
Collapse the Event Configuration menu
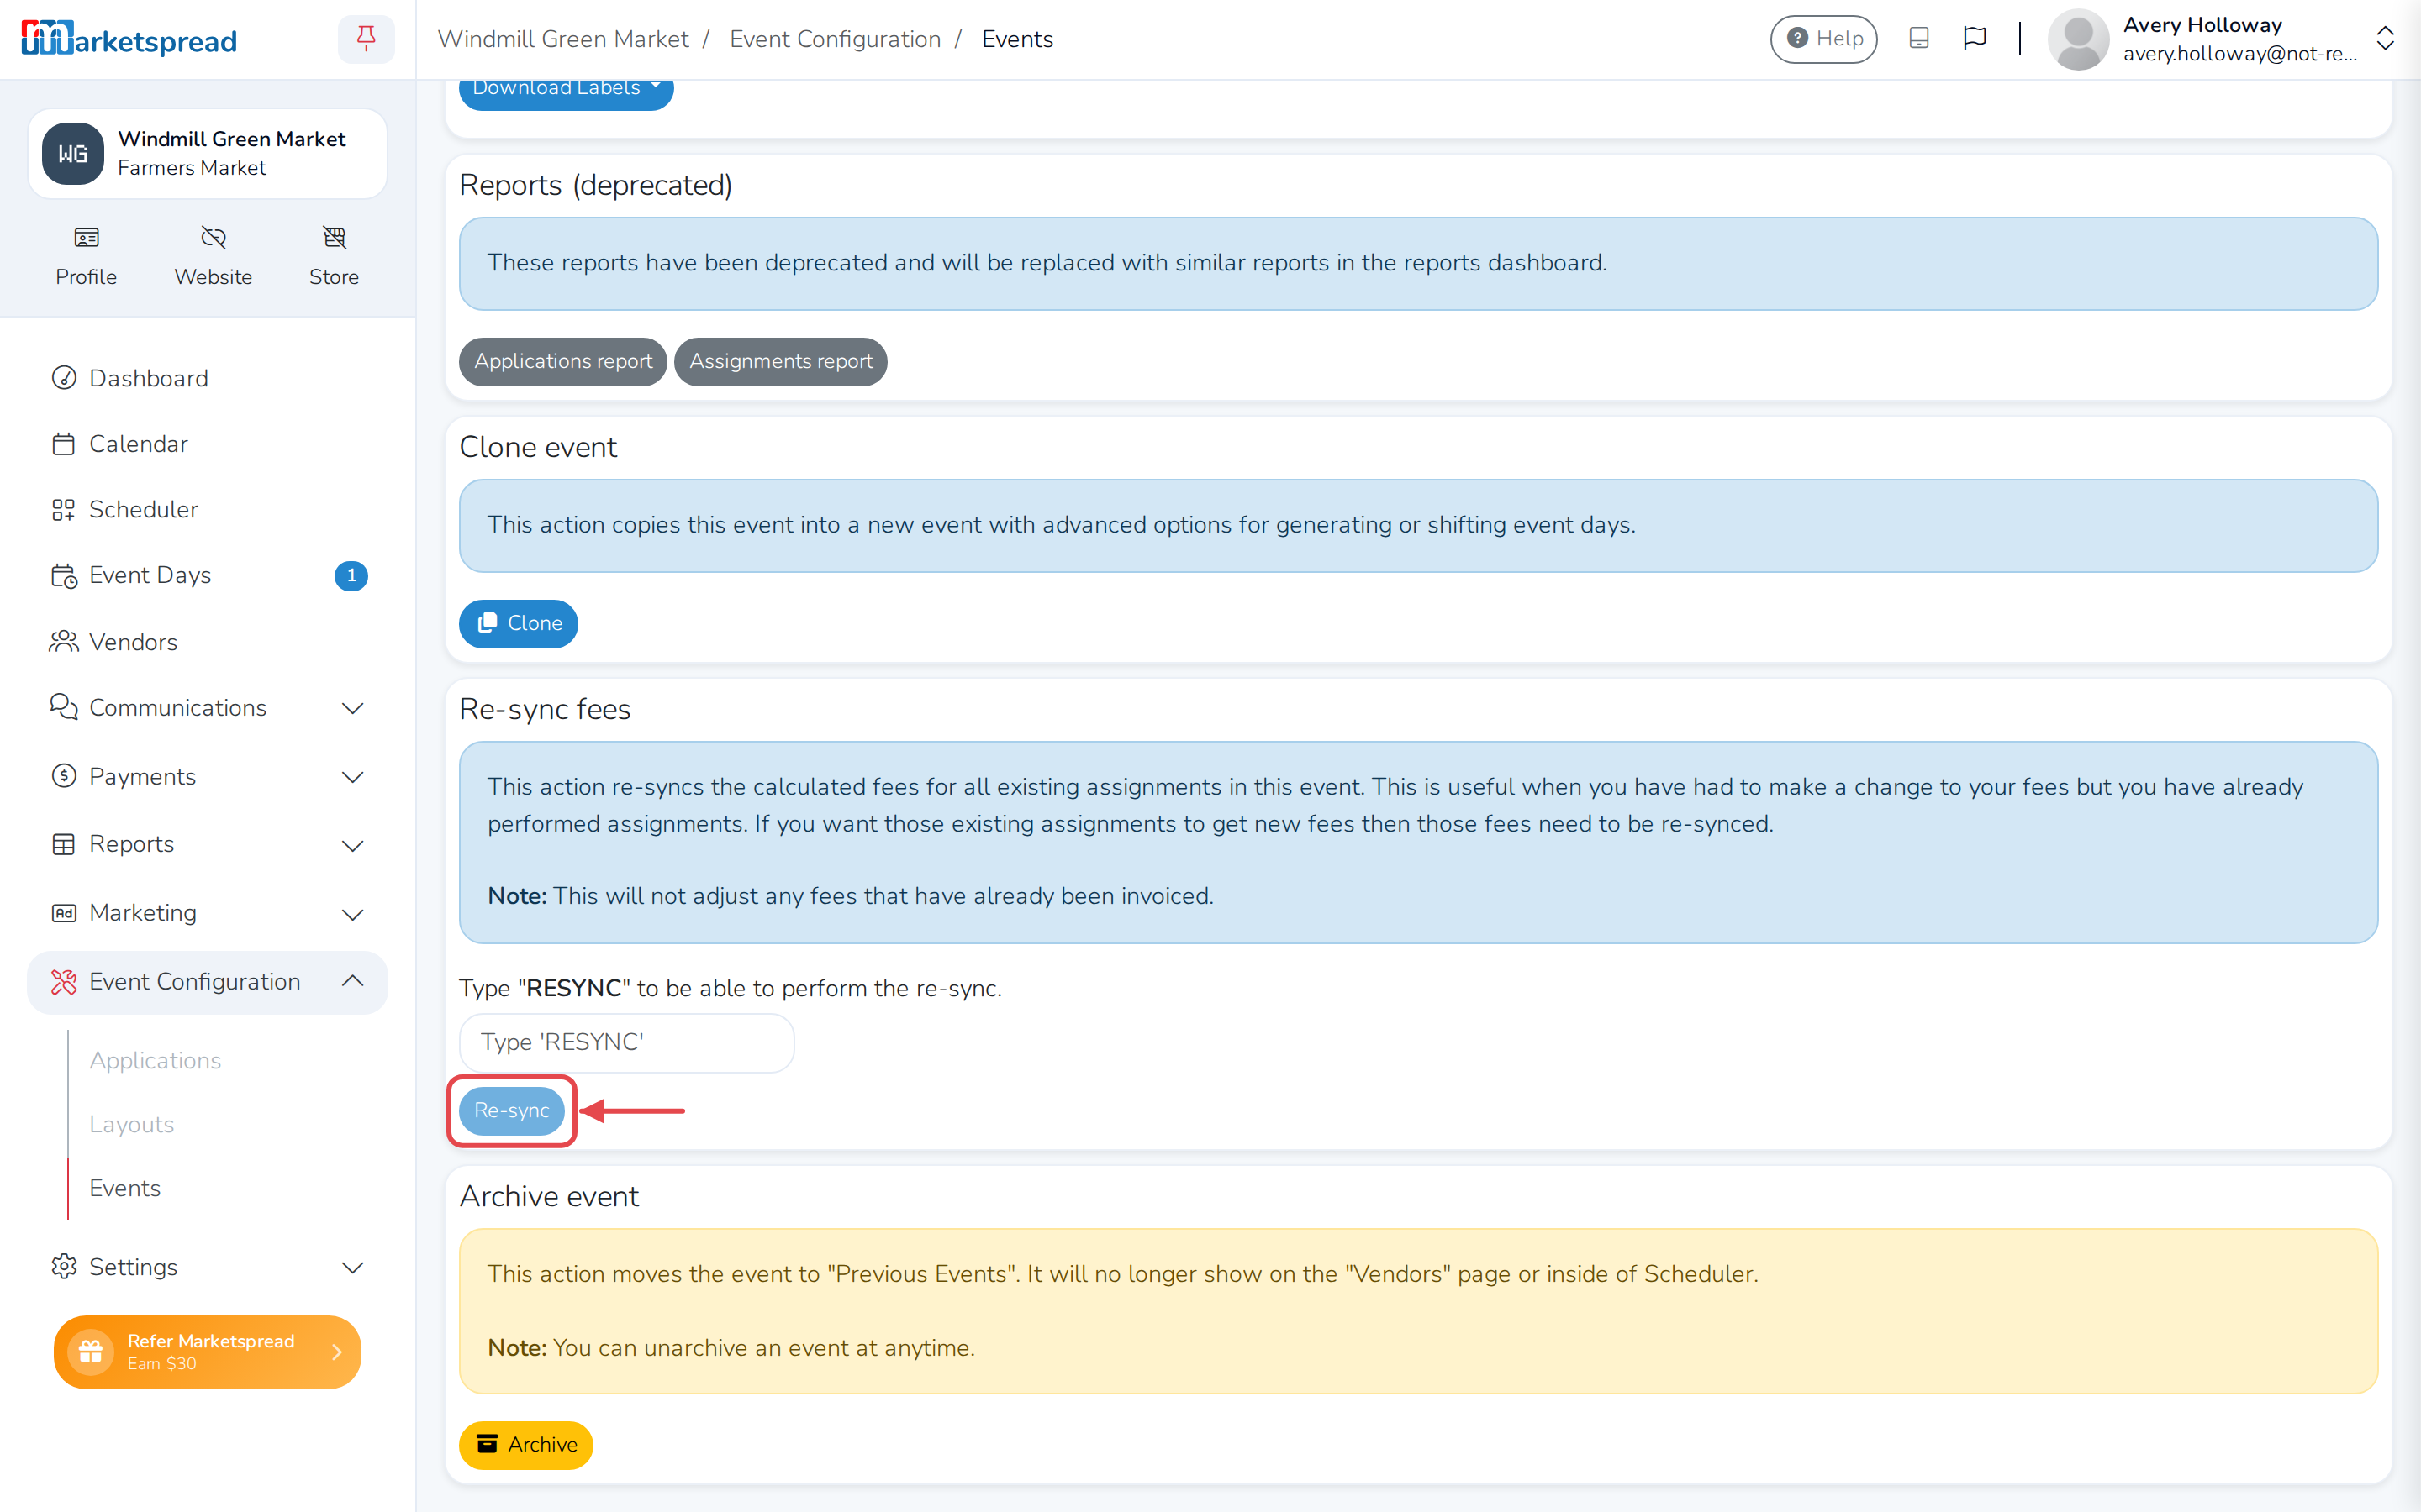click(207, 982)
